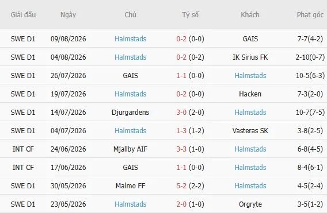The image size is (327, 213).
Task: Click Malmo FF team name
Action: tap(130, 186)
